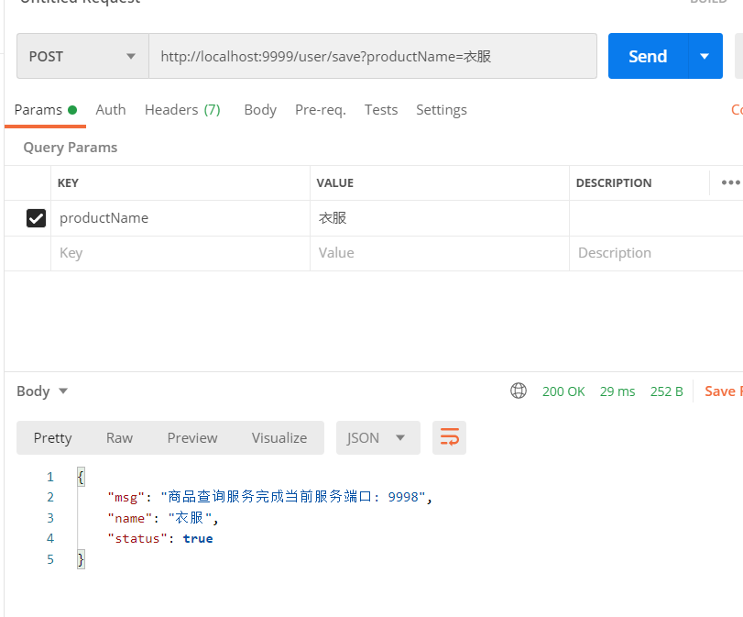Click the request URL field

tap(373, 56)
